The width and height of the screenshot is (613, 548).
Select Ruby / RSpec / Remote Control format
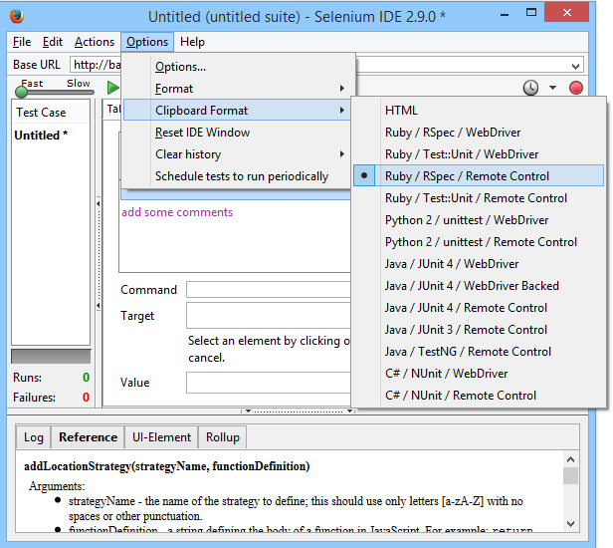(x=479, y=176)
